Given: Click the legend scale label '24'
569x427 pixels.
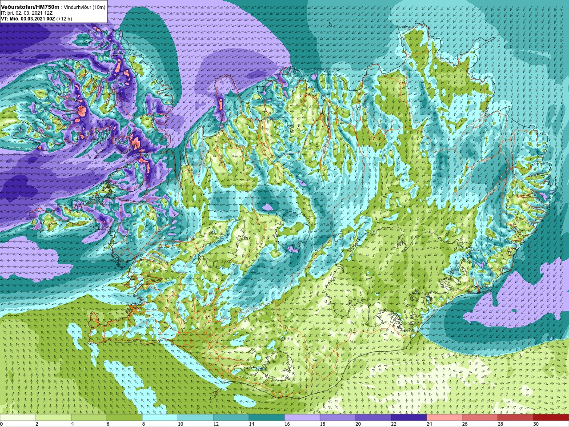Looking at the screenshot, I should (429, 424).
